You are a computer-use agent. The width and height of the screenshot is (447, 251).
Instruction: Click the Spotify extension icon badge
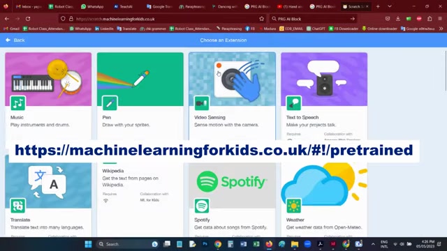tap(202, 206)
